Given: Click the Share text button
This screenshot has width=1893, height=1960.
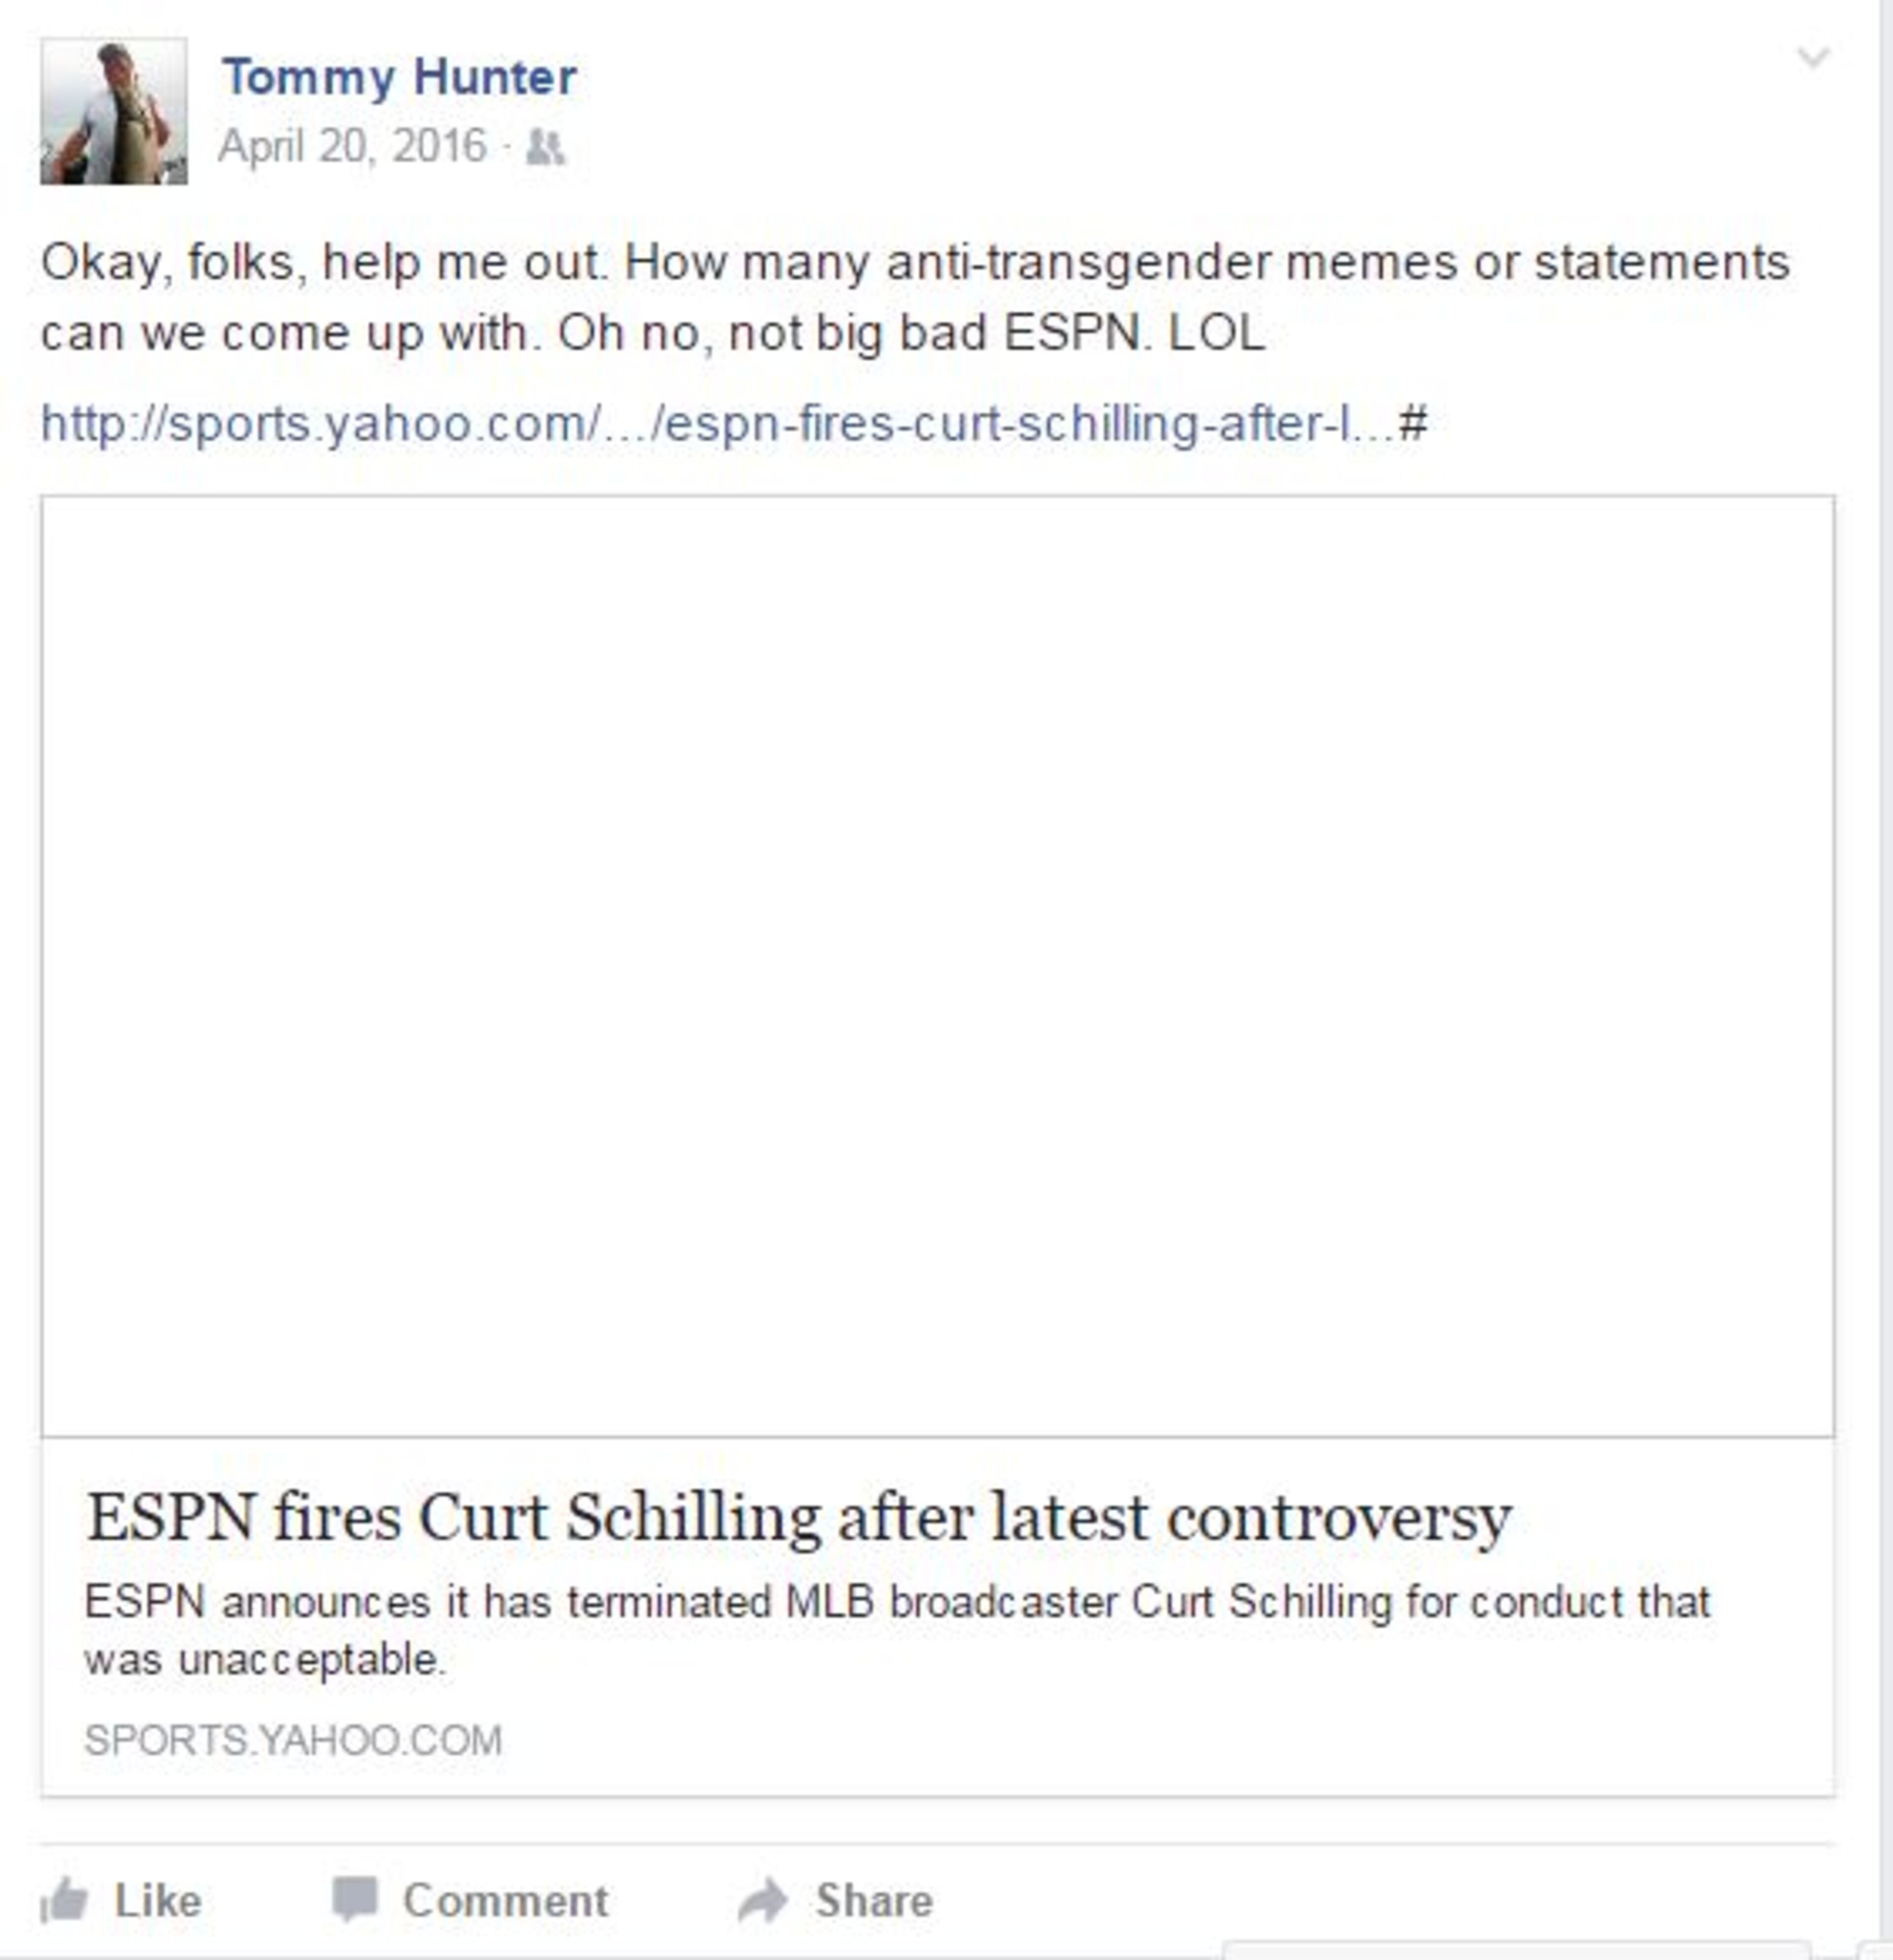Looking at the screenshot, I should [874, 1900].
